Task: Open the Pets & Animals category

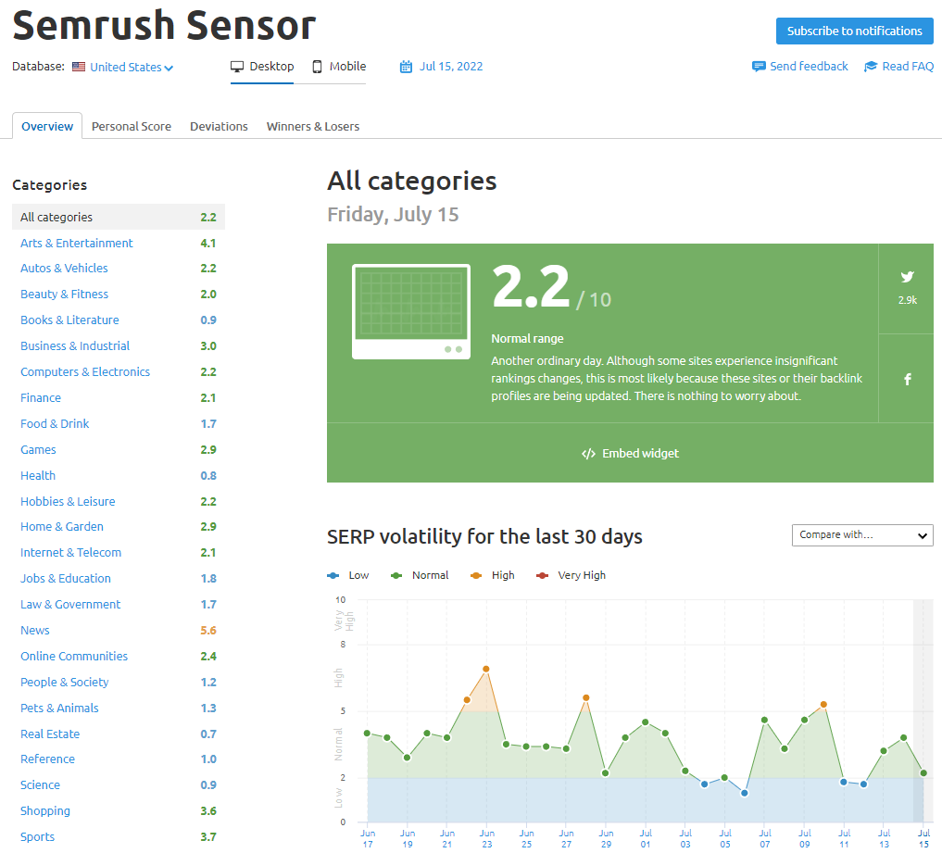Action: 59,709
